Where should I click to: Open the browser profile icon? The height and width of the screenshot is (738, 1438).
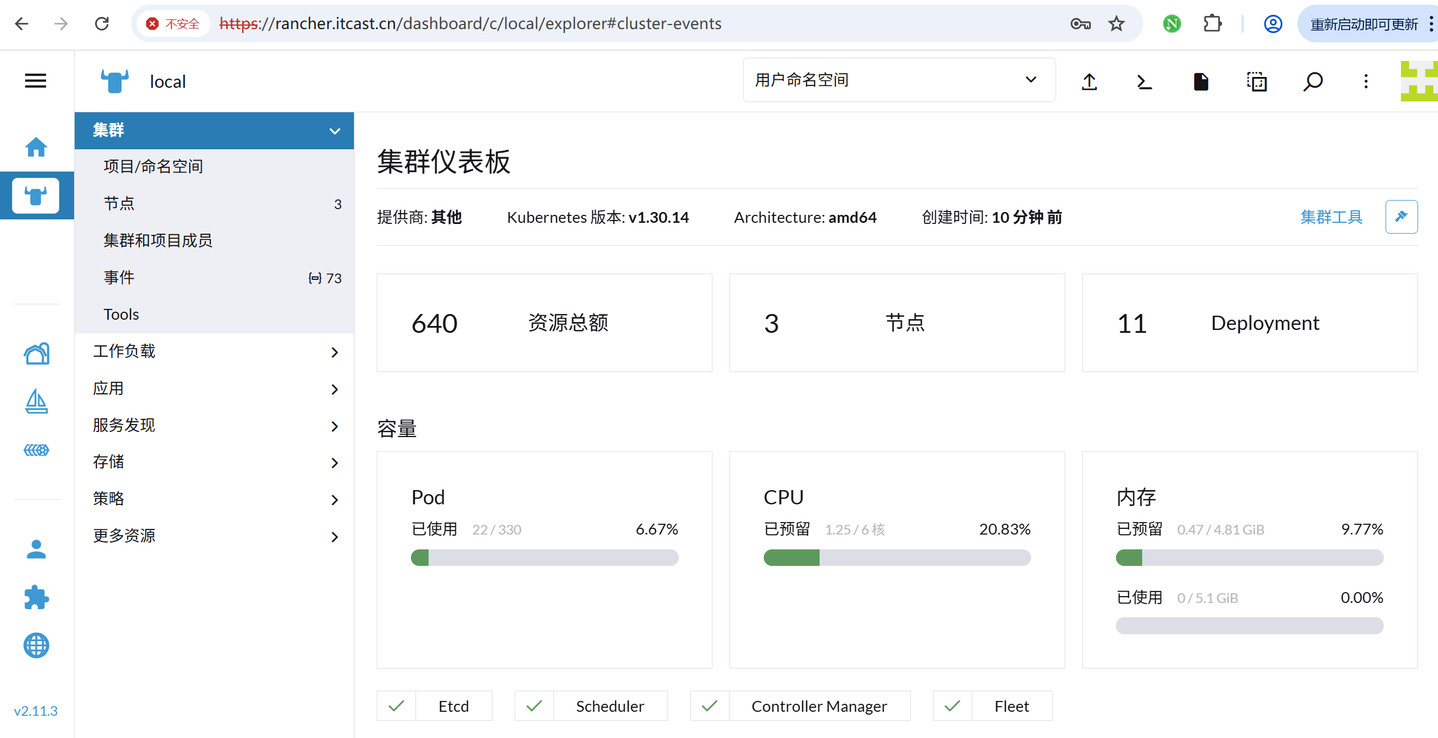tap(1273, 23)
